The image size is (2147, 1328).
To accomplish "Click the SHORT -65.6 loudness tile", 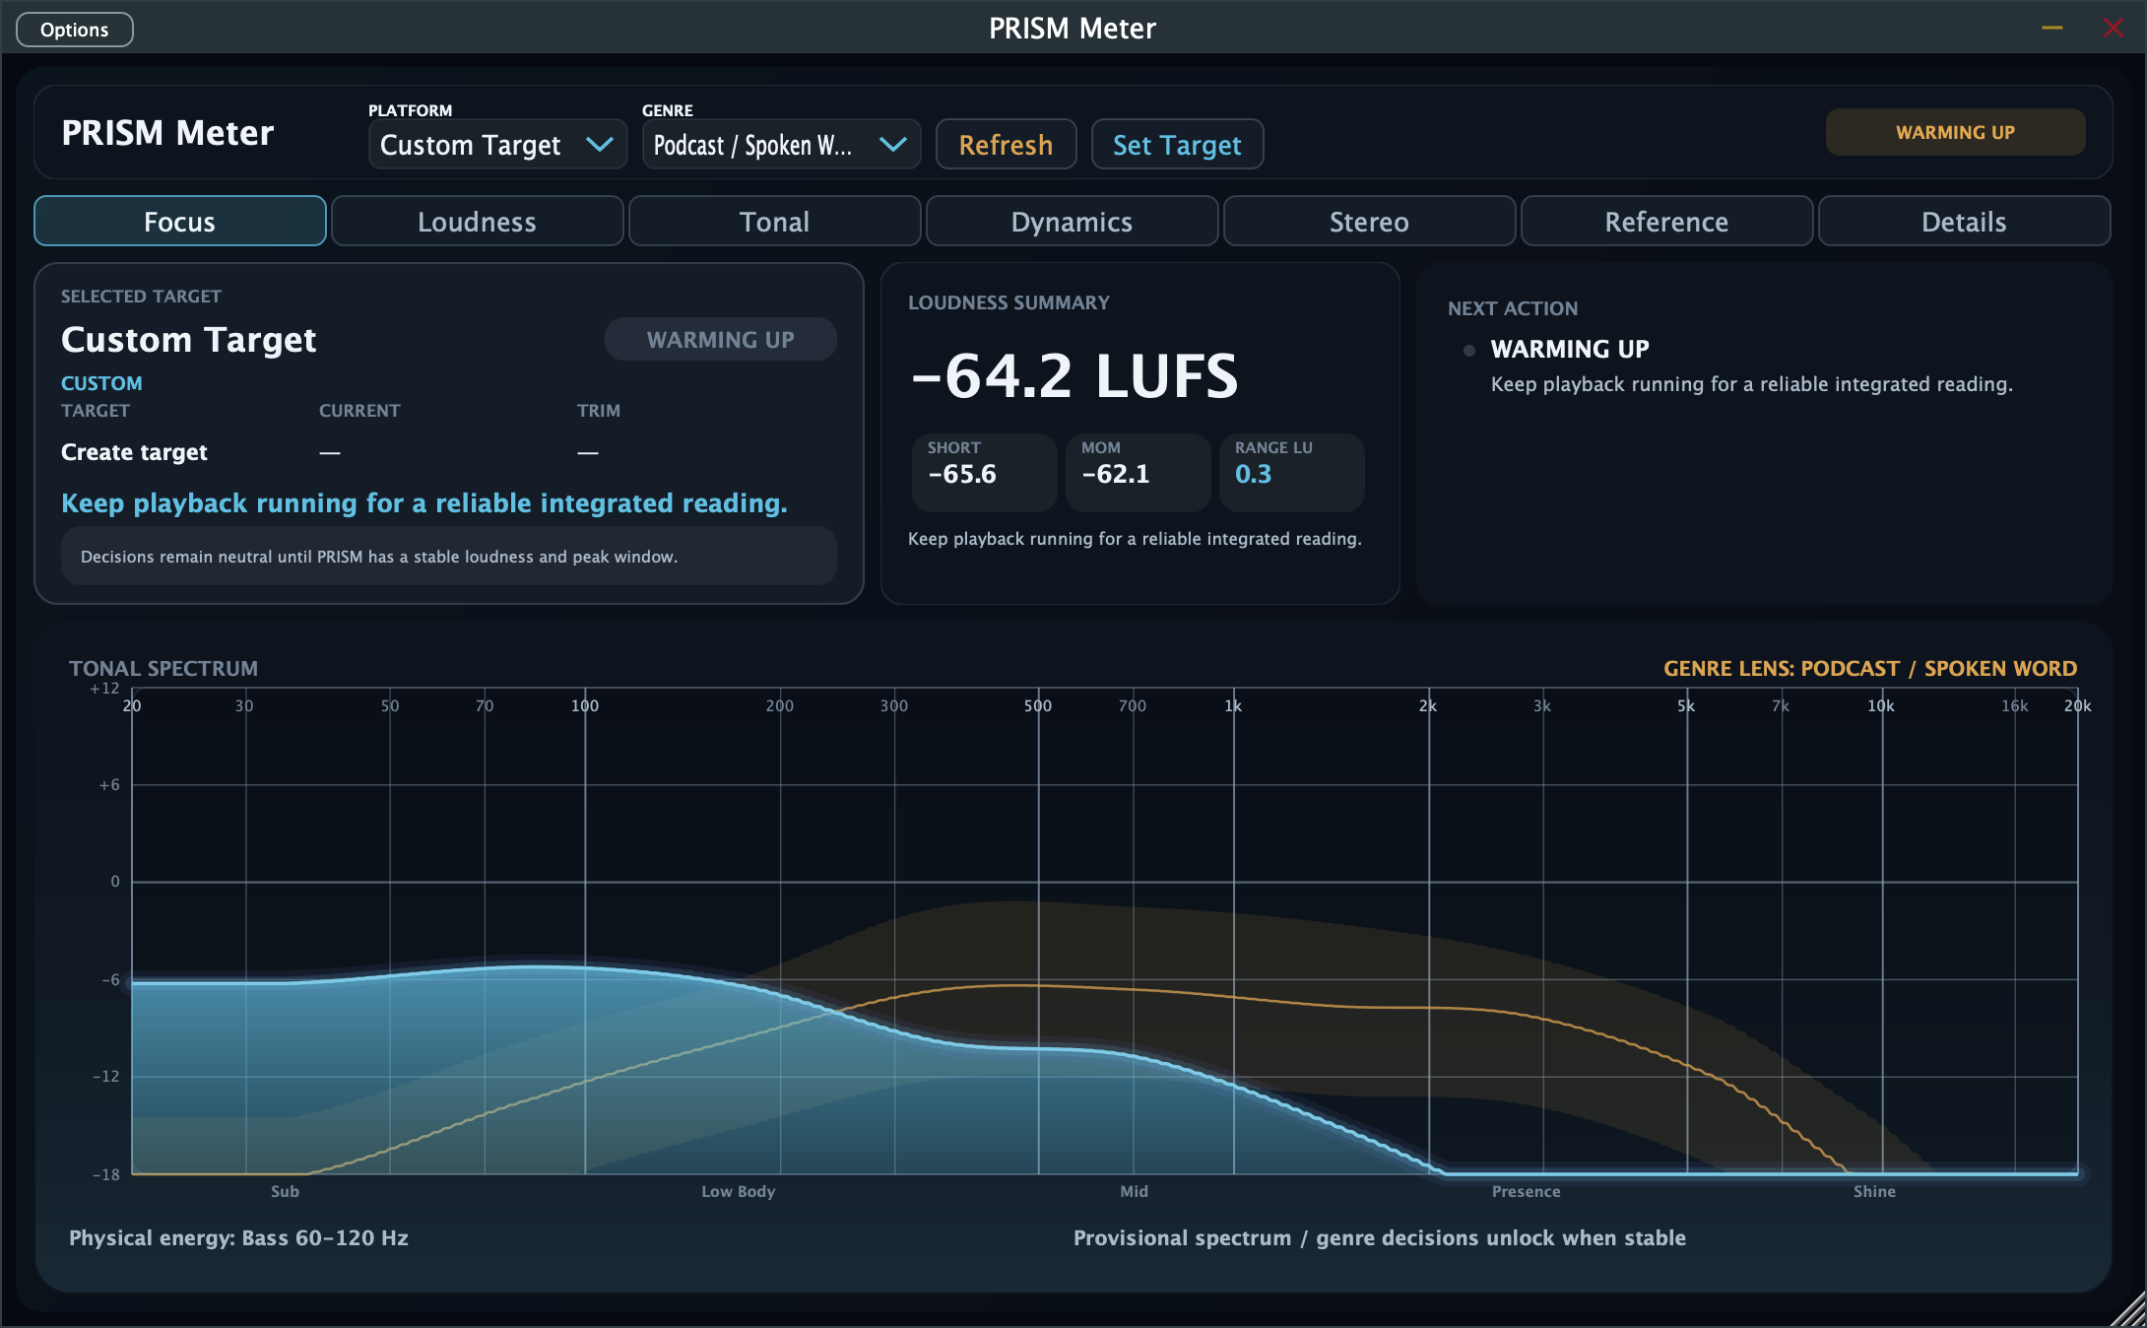I will pos(984,473).
